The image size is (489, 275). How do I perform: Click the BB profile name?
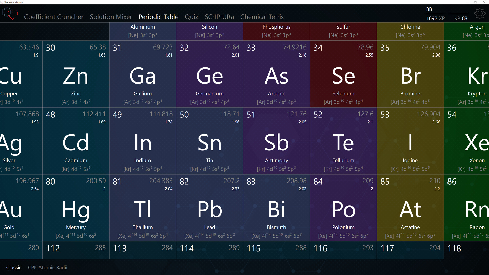click(429, 9)
